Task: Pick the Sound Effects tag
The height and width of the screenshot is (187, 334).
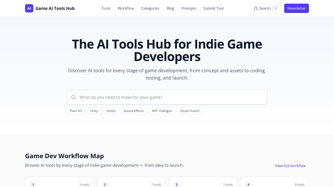Action: coord(134,111)
